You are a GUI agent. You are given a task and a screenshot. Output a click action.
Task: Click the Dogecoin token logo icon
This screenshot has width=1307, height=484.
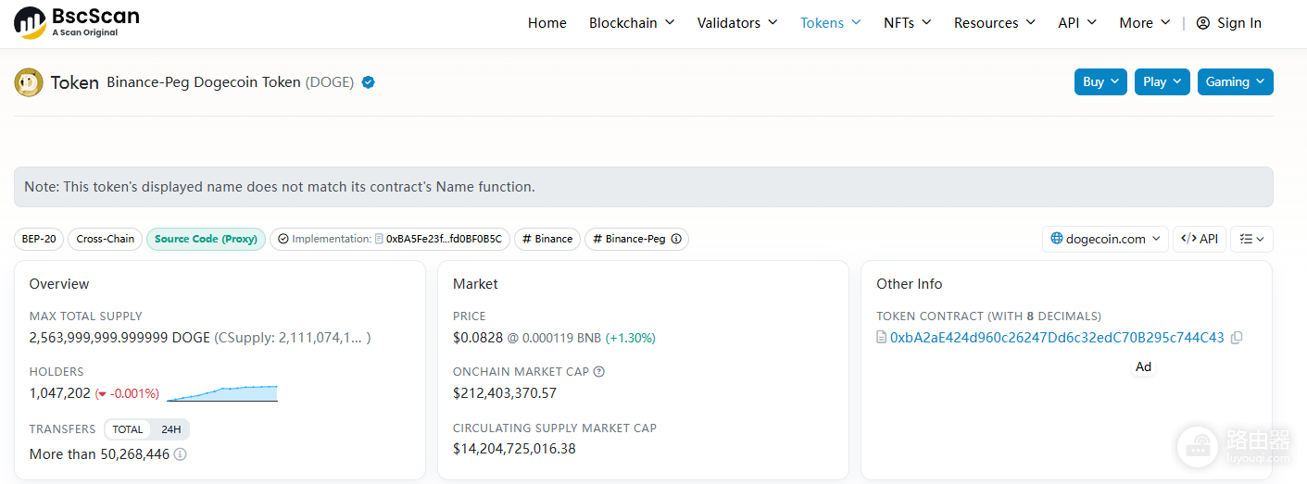(29, 82)
